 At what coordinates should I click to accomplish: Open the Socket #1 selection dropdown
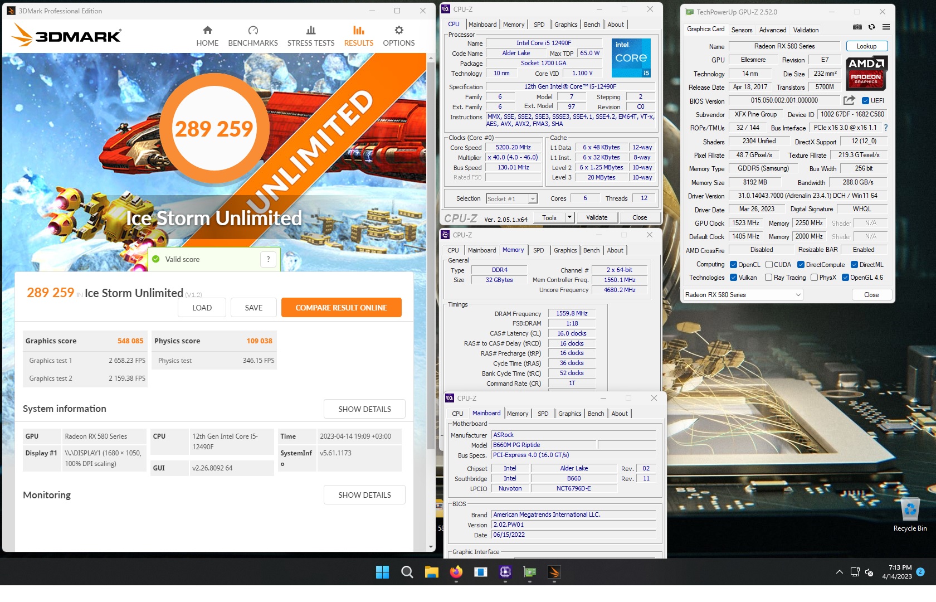511,199
